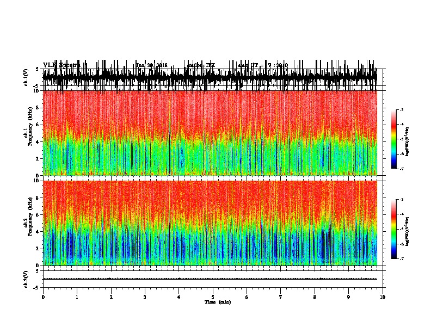Click the 'ch.1(V)' waveform axis label
Viewport: 431px width, 333px height.
click(x=26, y=77)
